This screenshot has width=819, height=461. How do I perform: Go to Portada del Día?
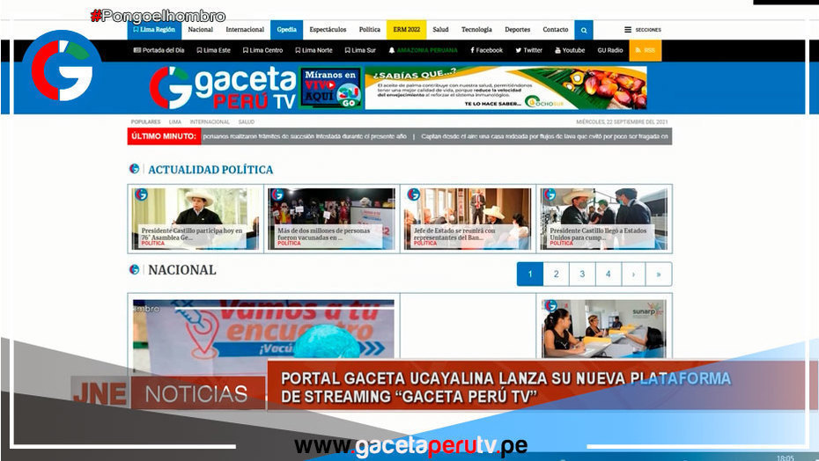tap(159, 51)
